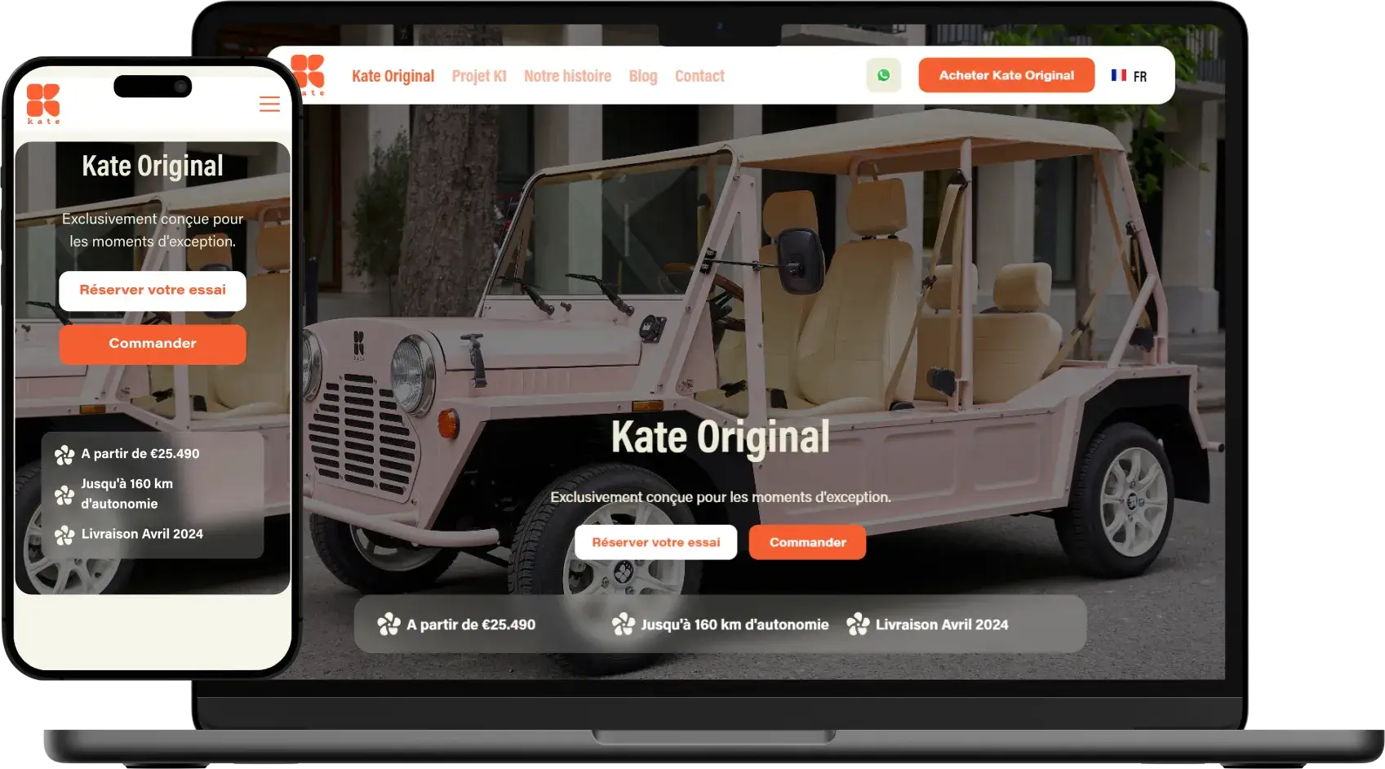Click the icon next to 'Livraison Avril 2024'

859,624
